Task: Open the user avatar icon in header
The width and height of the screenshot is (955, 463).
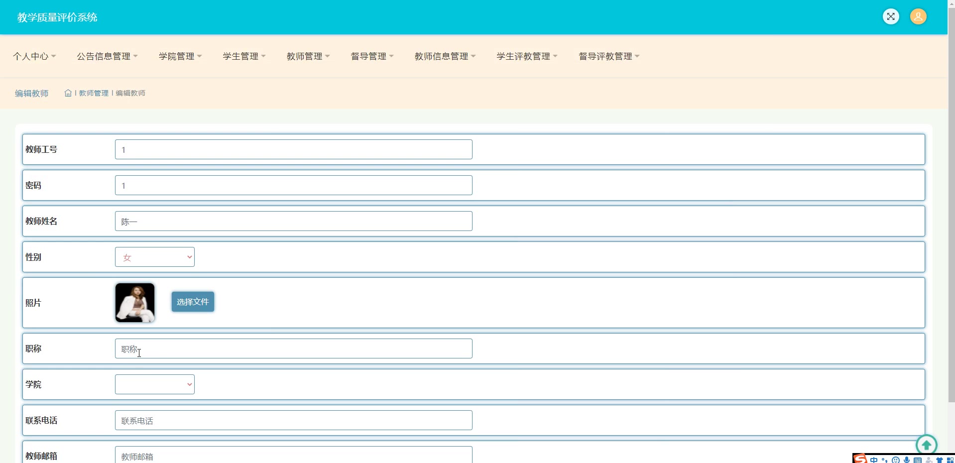Action: click(918, 16)
